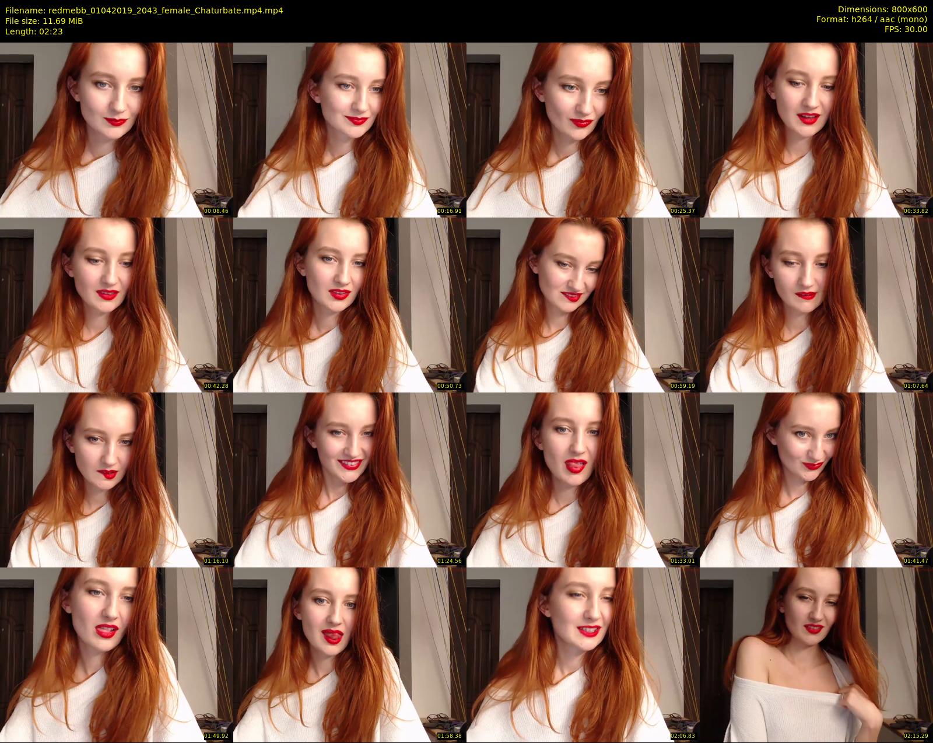This screenshot has width=933, height=743.
Task: Select the thumbnail stamped 01:49.92
Action: pos(117,654)
